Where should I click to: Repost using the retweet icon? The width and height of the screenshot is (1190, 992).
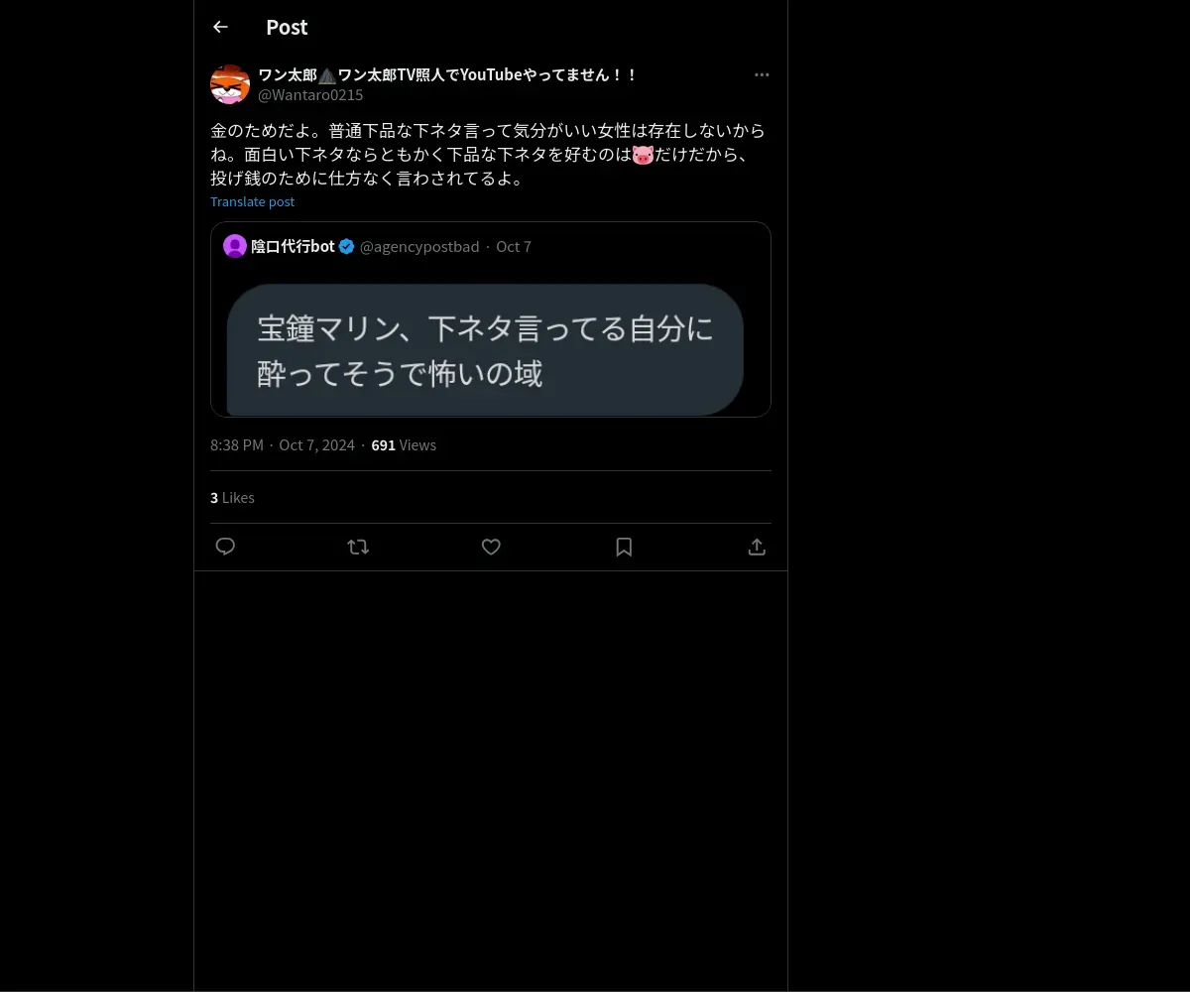pos(358,547)
